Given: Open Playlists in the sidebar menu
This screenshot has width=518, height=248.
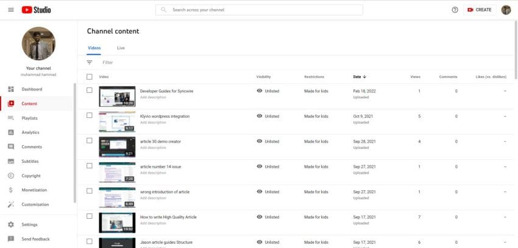Looking at the screenshot, I should 29,118.
